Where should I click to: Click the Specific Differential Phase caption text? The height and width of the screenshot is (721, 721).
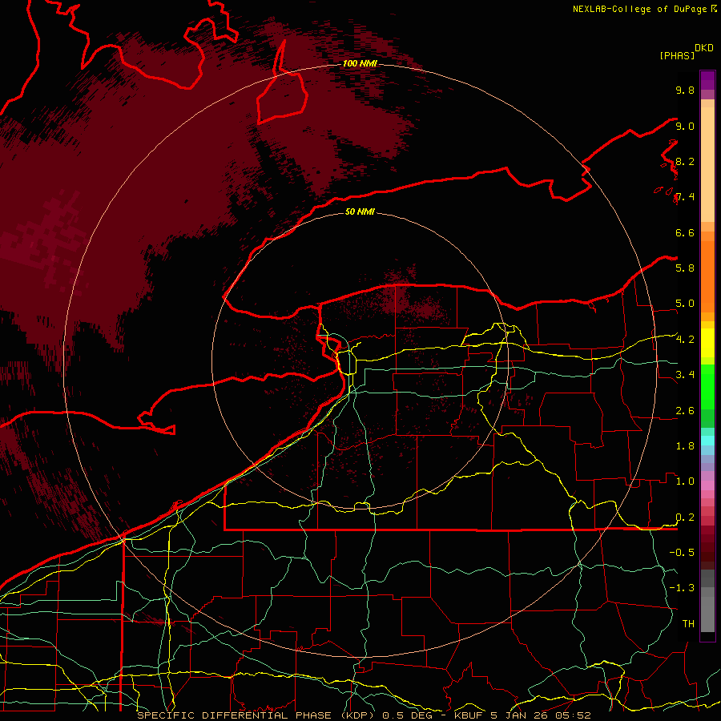[364, 715]
